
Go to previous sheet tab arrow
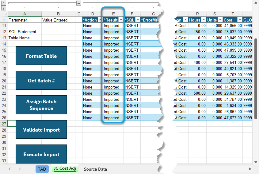pyautogui.click(x=10, y=169)
